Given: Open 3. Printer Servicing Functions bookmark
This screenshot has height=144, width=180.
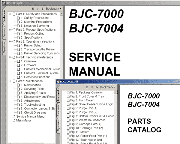Looking at the screenshot, I should (40, 53).
